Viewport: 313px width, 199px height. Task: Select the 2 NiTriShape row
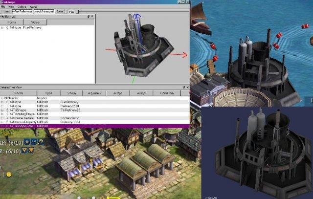click(x=94, y=110)
